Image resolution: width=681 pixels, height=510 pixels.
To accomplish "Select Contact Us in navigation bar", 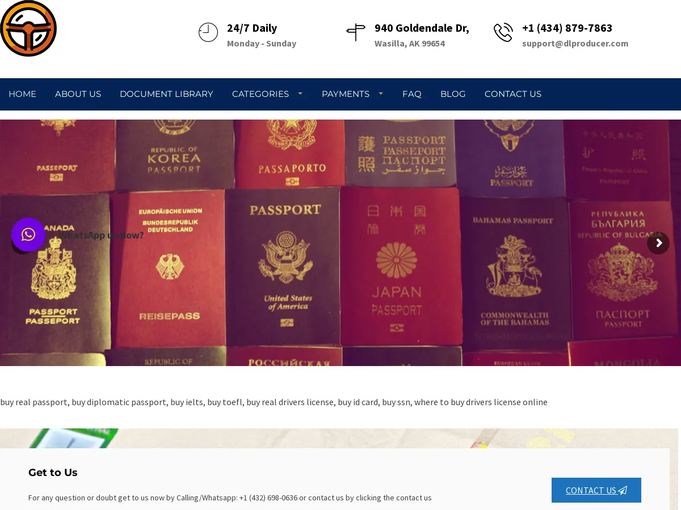I will pyautogui.click(x=513, y=94).
